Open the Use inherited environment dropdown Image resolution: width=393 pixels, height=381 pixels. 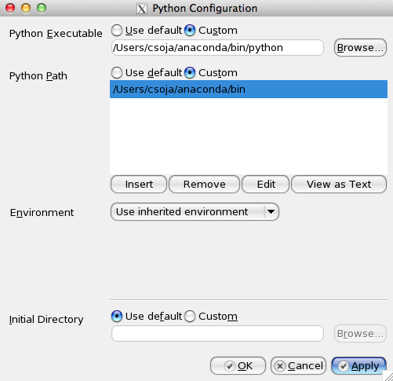pos(195,211)
